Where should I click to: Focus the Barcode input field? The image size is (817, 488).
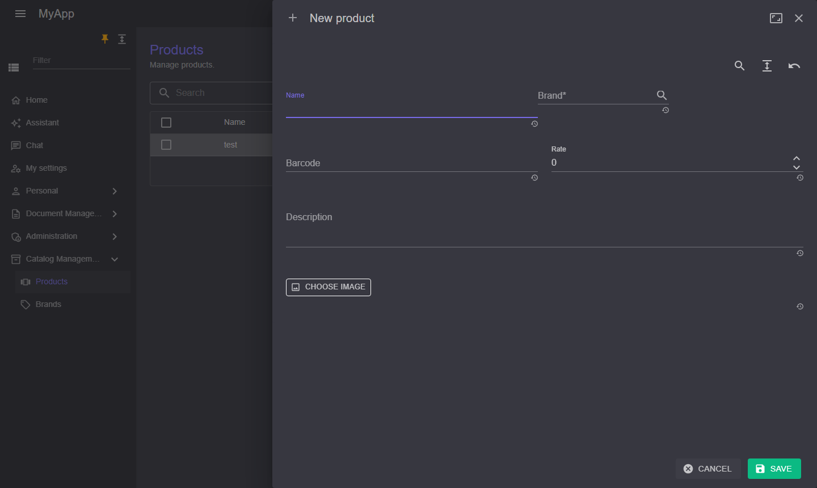click(412, 163)
